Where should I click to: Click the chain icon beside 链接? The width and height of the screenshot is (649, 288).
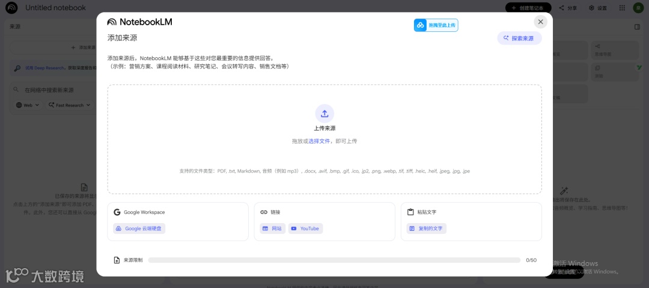point(264,212)
